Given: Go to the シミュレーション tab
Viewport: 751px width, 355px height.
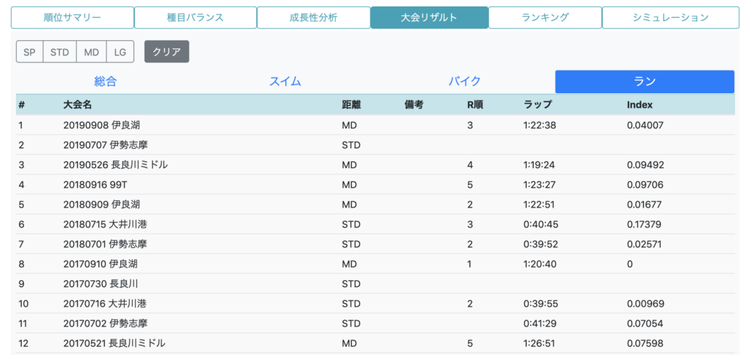Looking at the screenshot, I should [670, 18].
